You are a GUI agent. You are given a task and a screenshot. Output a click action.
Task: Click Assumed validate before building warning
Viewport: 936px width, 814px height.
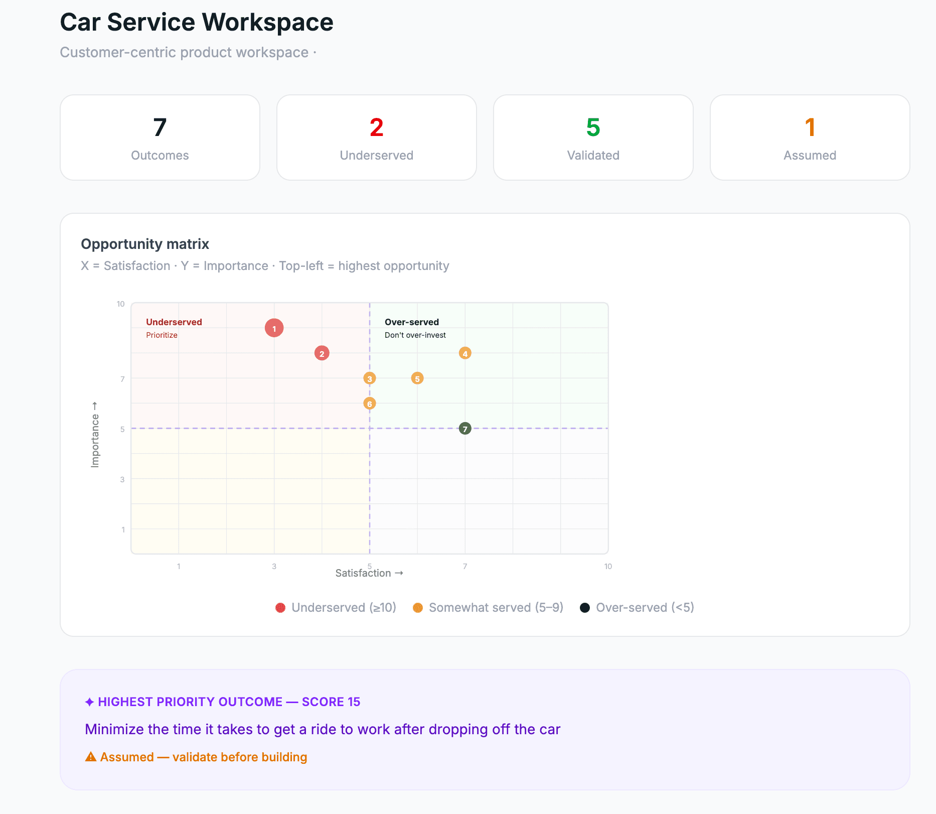[196, 757]
